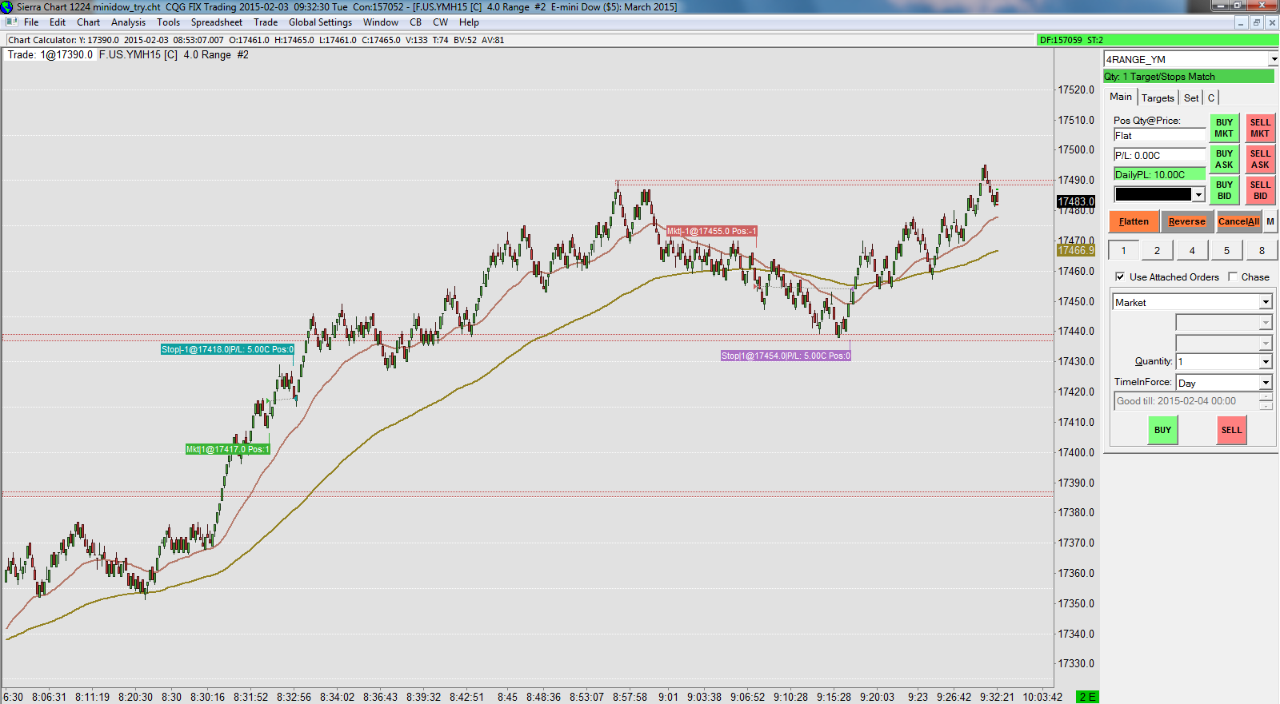Viewport: 1280px width, 704px height.
Task: Open the Edit menu
Action: tap(58, 22)
